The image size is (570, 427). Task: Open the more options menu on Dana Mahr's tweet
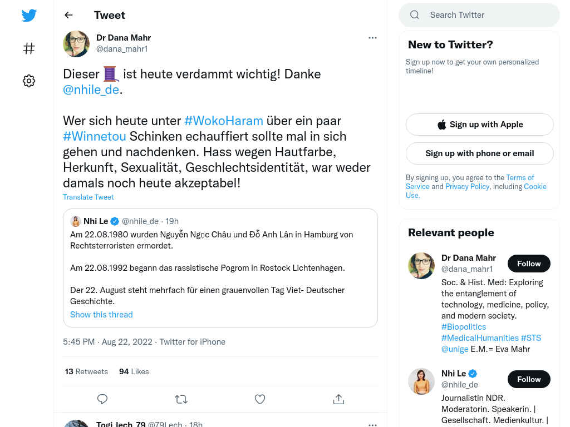click(x=372, y=38)
